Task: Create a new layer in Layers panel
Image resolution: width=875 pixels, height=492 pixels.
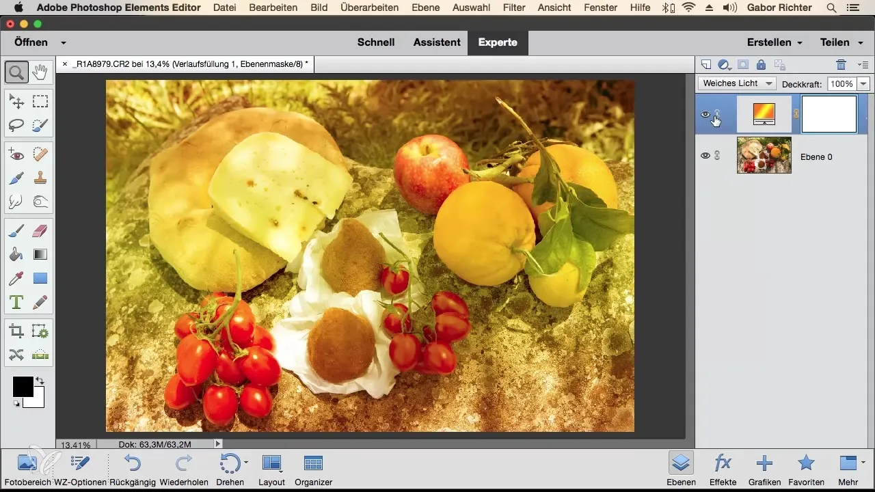Action: coord(706,65)
